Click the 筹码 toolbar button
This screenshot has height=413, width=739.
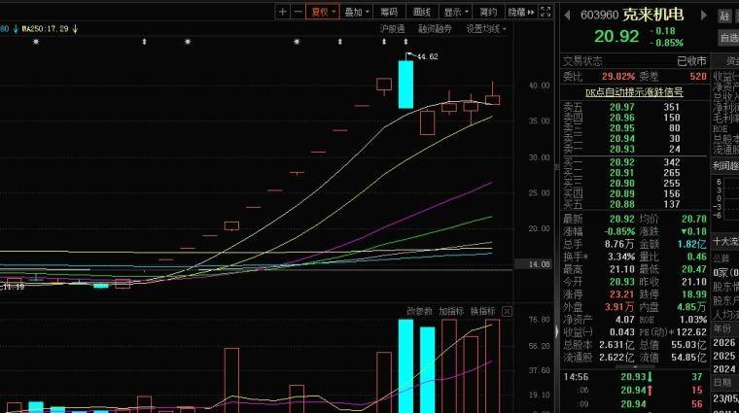389,12
